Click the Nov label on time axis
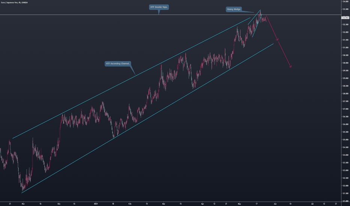This screenshot has height=206, width=350. pyautogui.click(x=23, y=204)
